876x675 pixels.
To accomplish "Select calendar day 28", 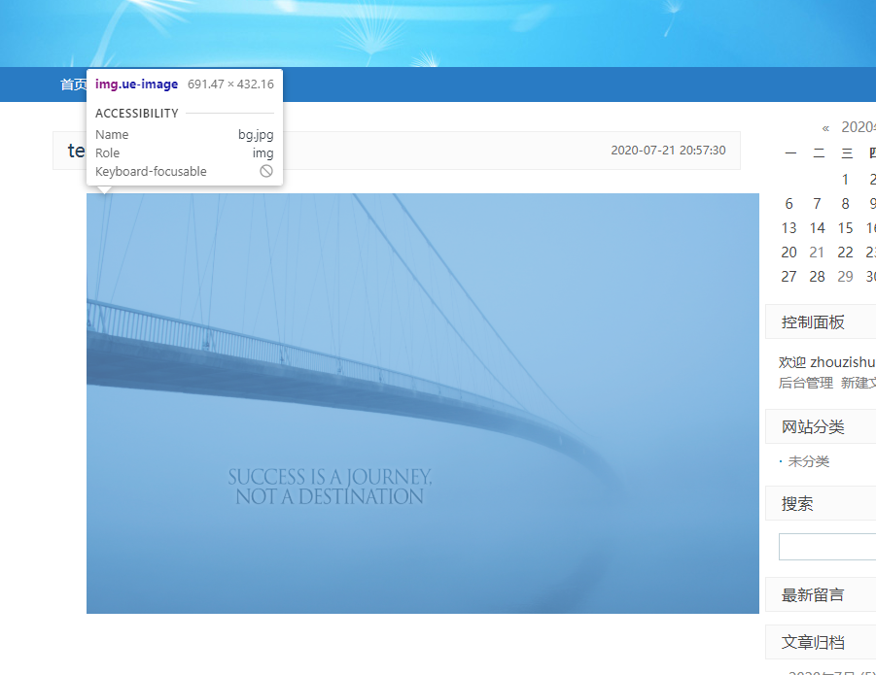I will 817,277.
